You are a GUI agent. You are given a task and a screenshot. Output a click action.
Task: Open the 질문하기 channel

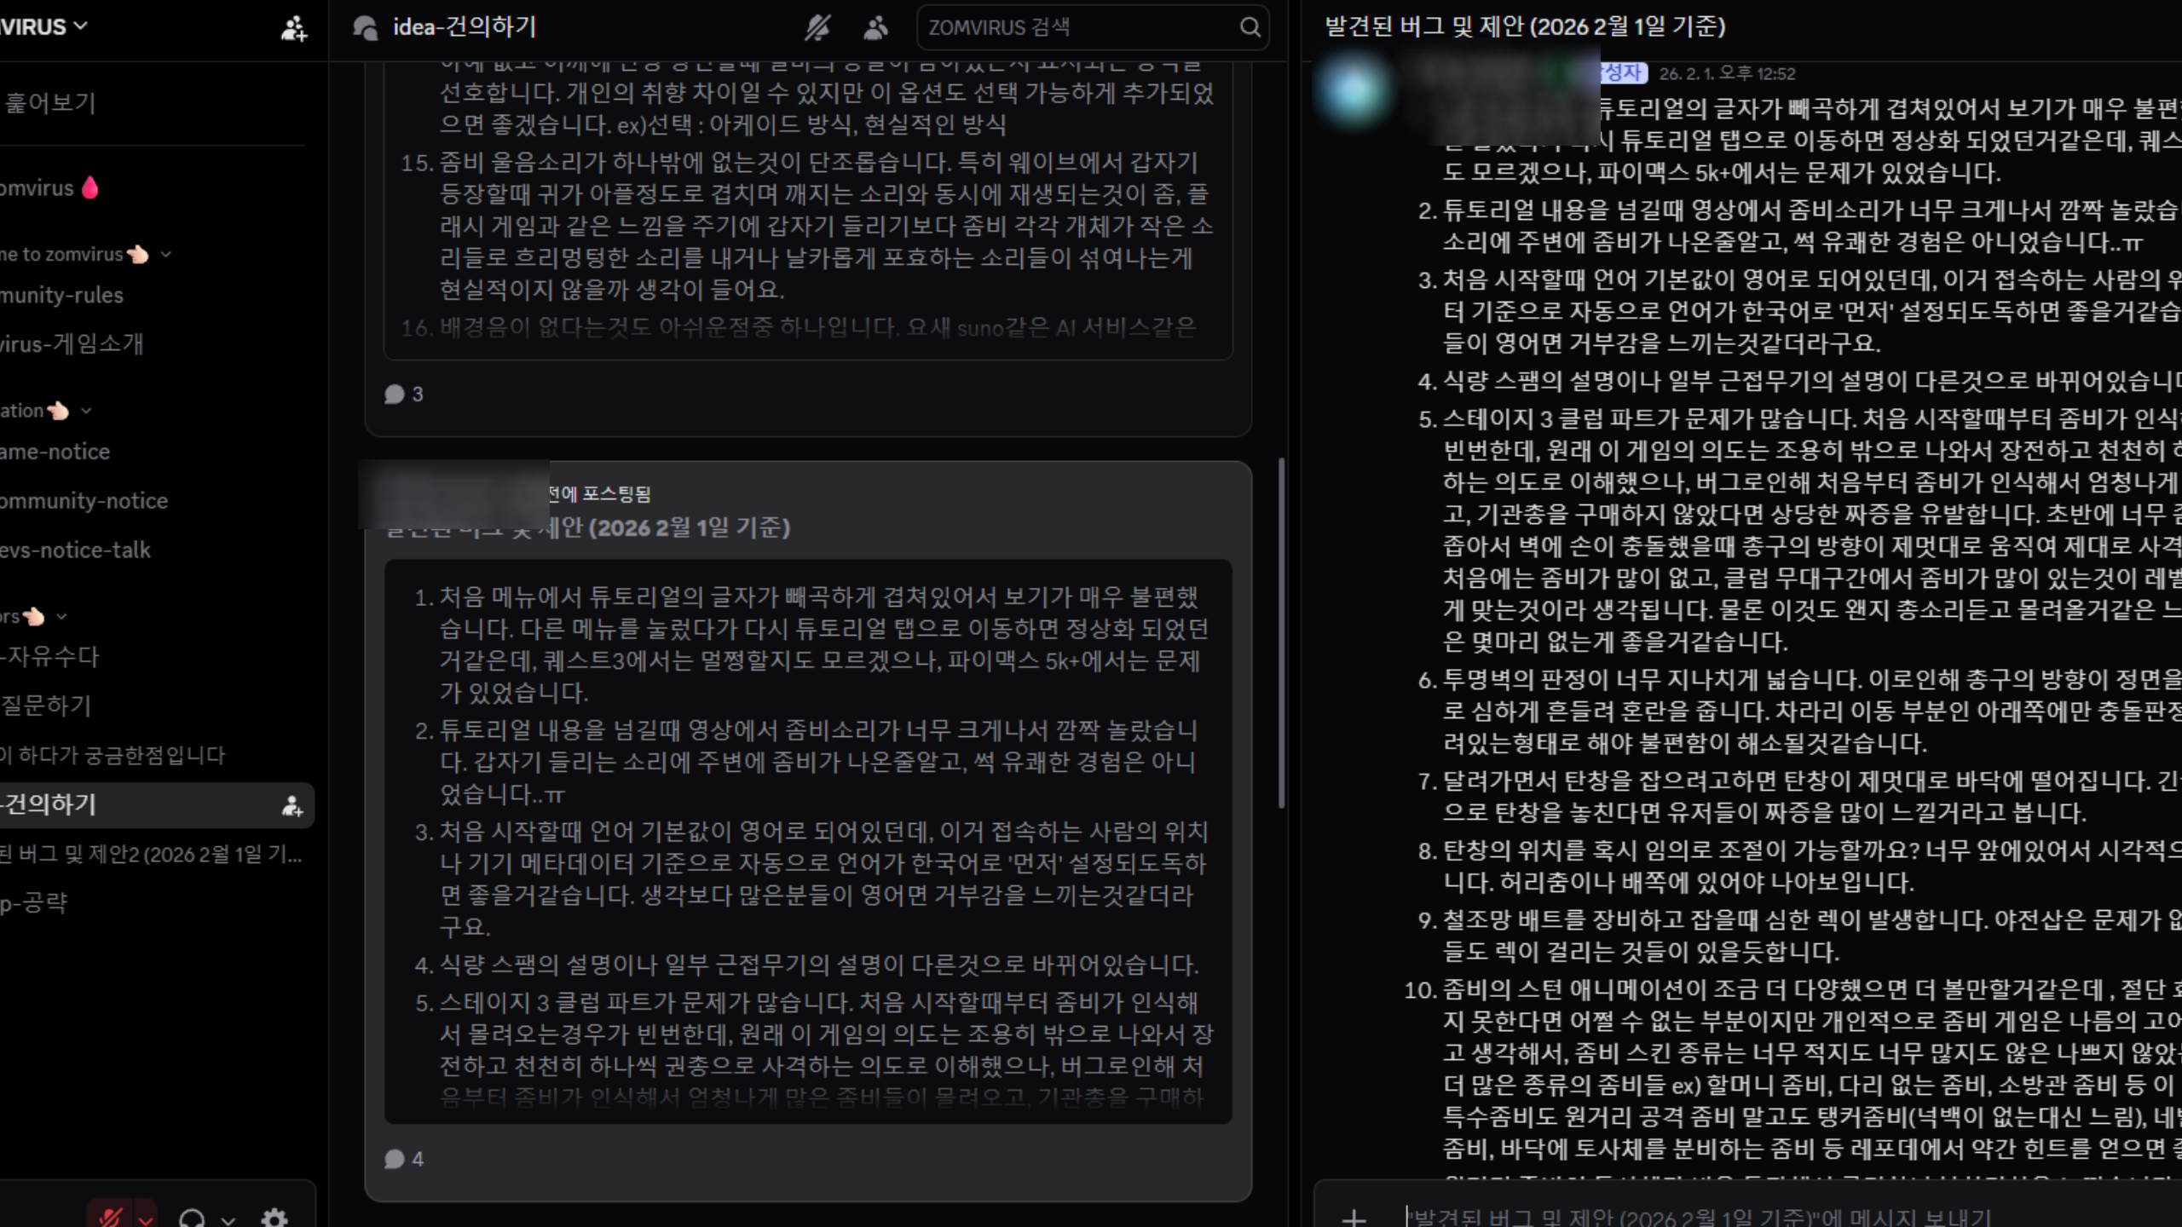47,706
